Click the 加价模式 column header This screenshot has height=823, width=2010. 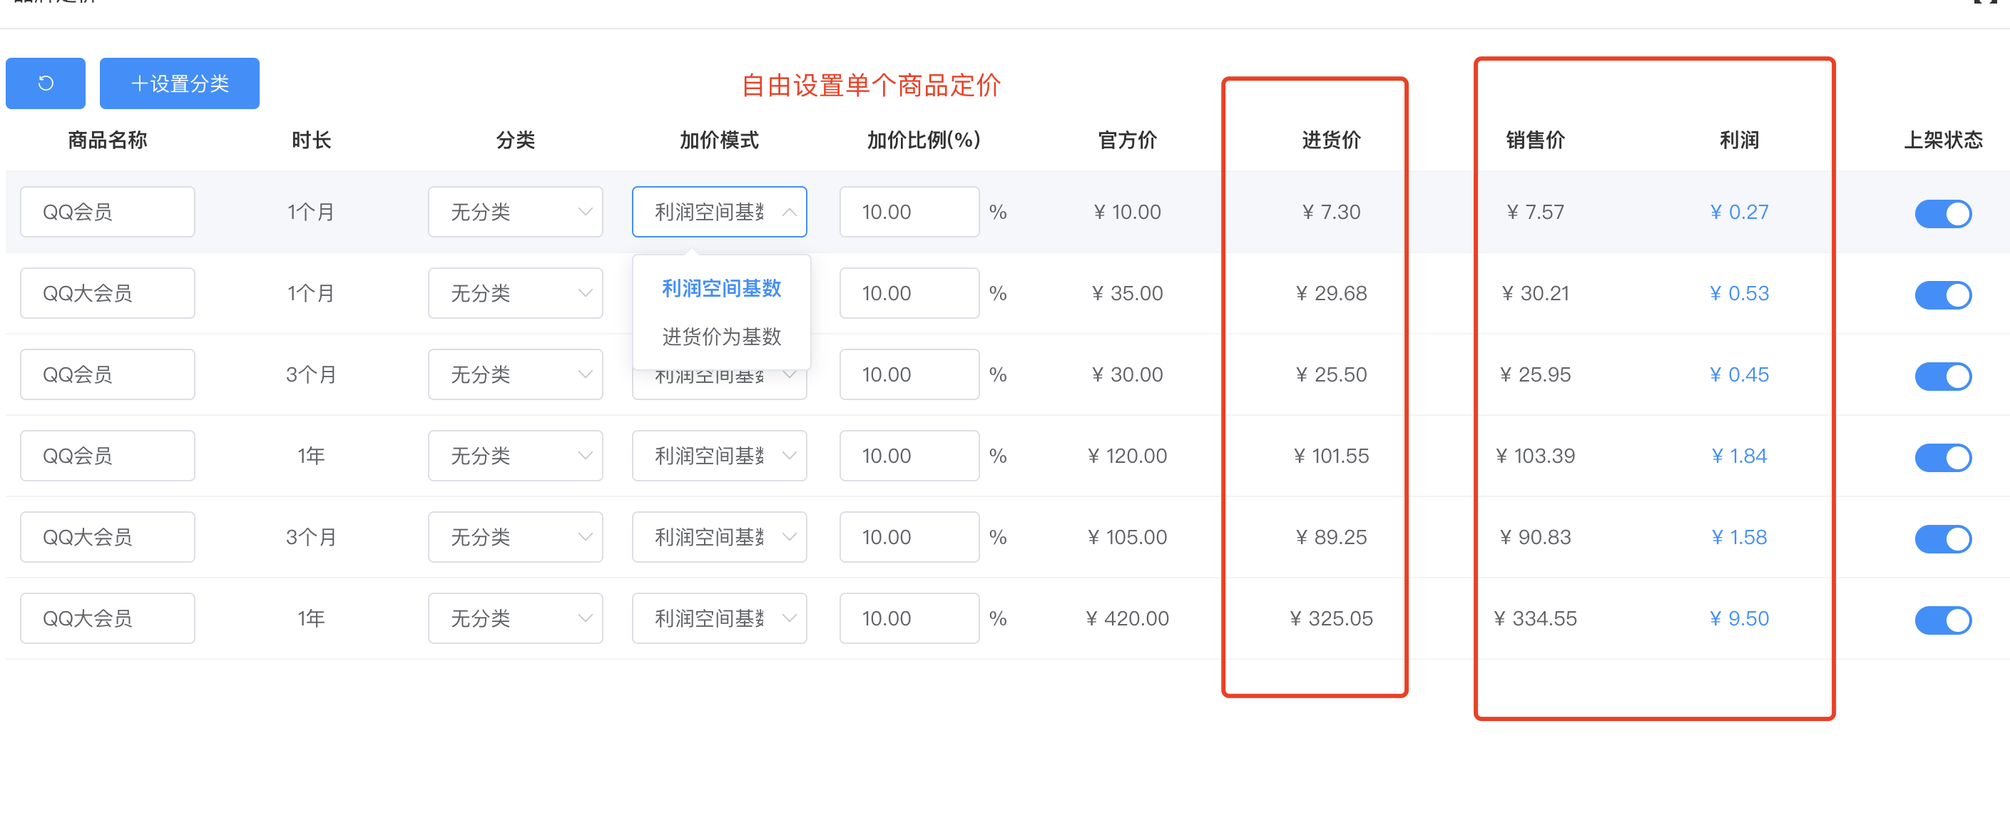720,140
